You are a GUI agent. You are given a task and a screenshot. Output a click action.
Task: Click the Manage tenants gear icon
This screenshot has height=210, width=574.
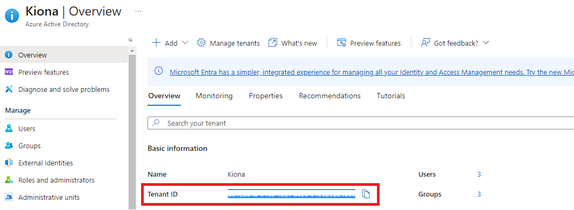tap(201, 43)
